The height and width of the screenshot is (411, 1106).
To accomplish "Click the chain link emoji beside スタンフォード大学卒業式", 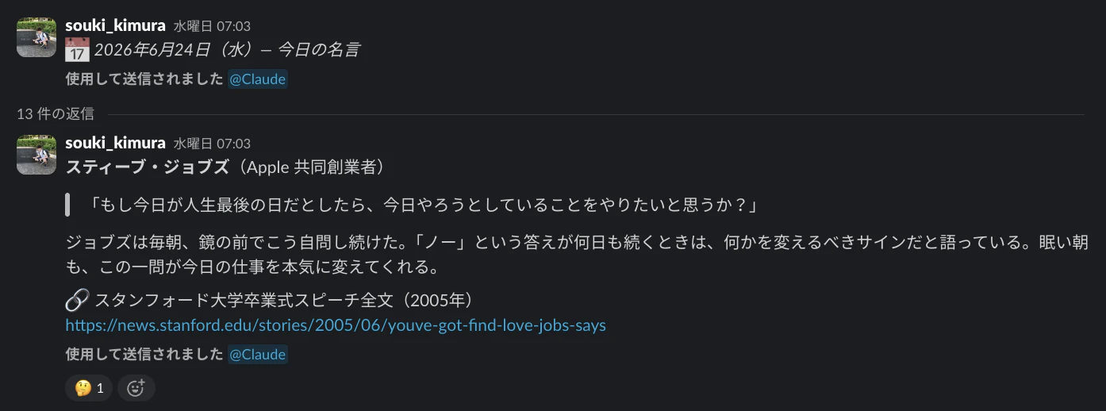I will pyautogui.click(x=77, y=300).
